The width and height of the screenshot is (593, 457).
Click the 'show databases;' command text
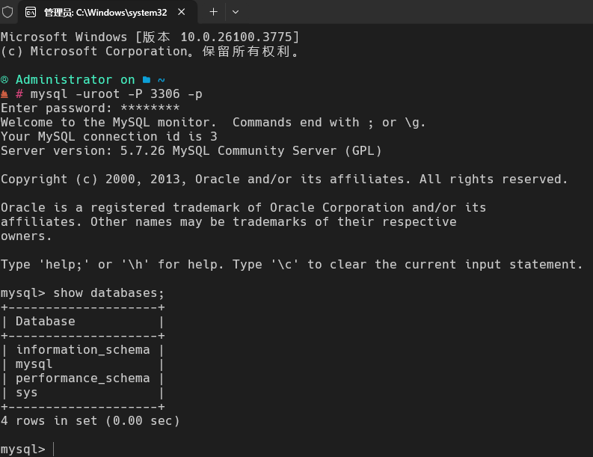click(108, 293)
